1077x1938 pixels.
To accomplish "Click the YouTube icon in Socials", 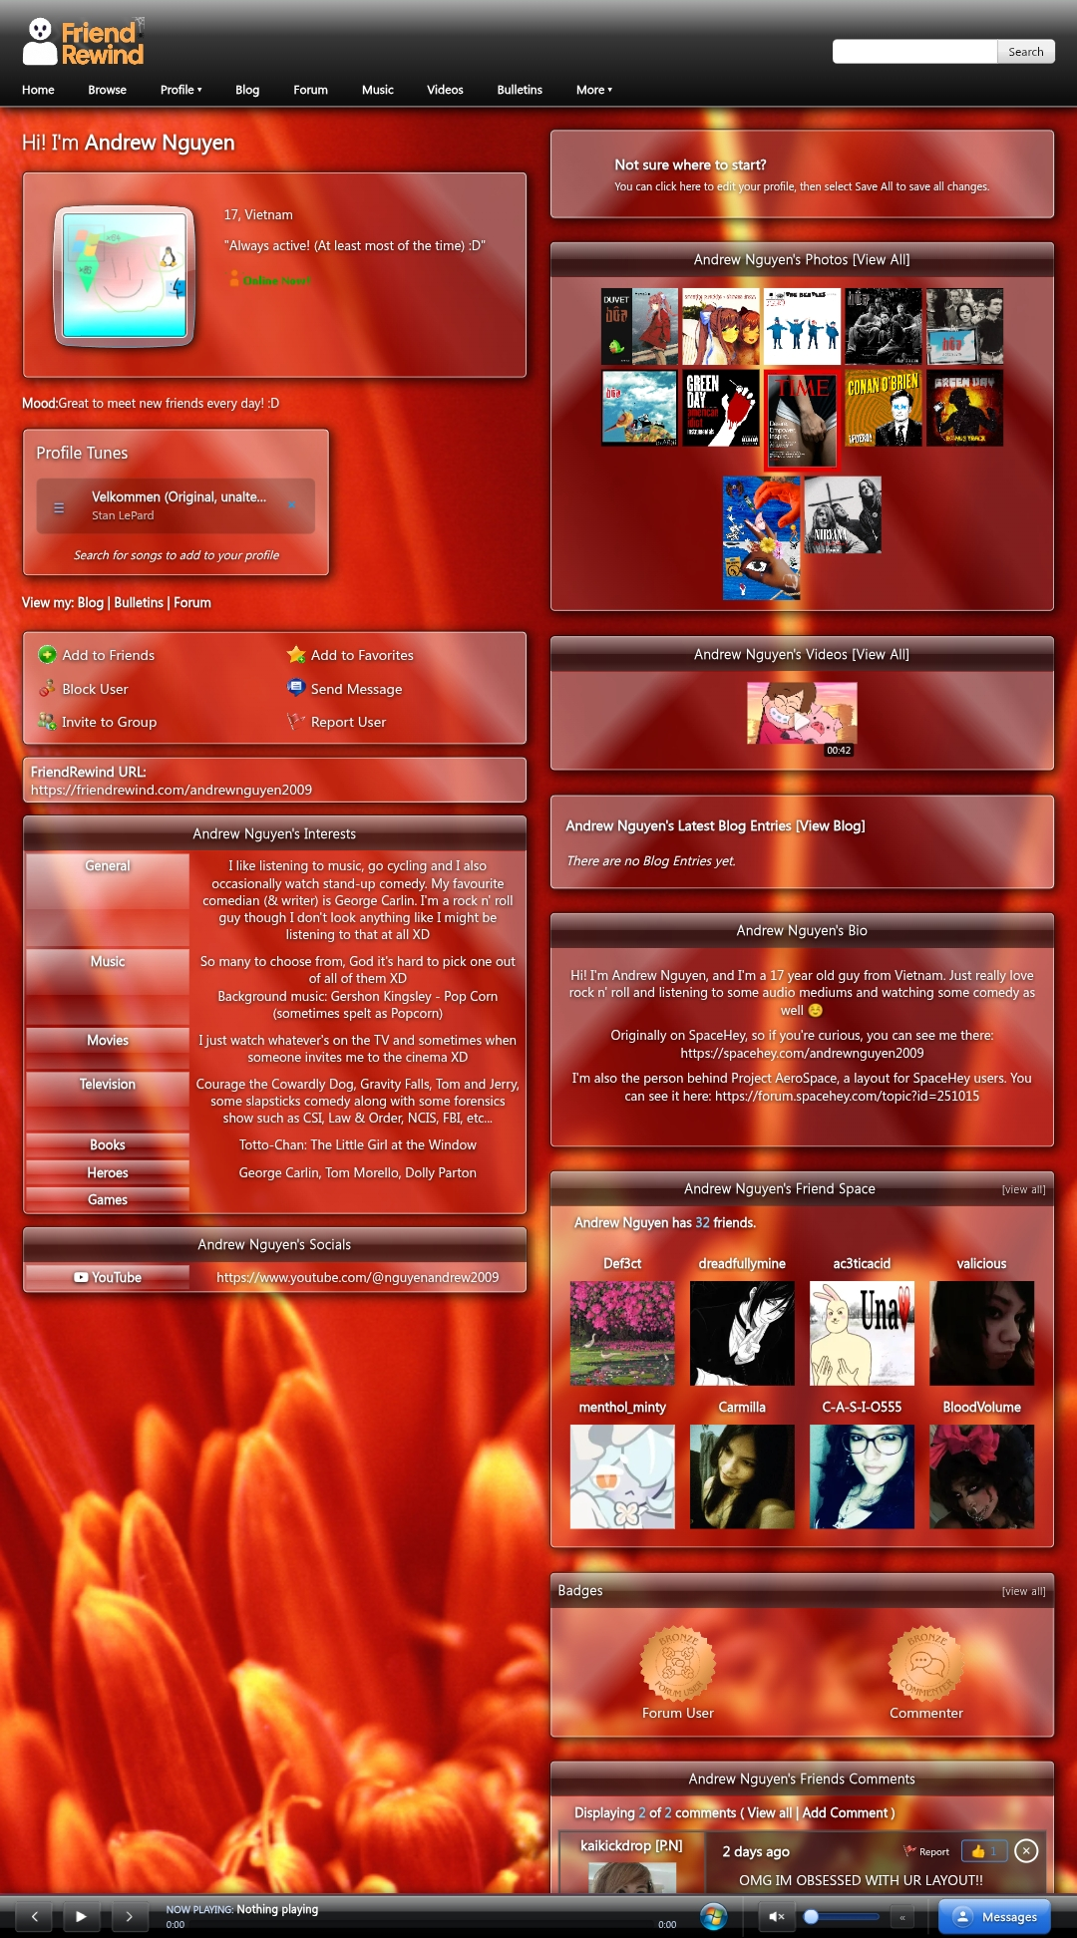I will [81, 1277].
